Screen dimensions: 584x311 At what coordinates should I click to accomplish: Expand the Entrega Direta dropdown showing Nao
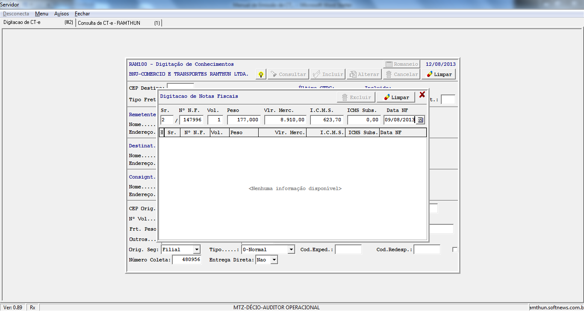point(274,260)
